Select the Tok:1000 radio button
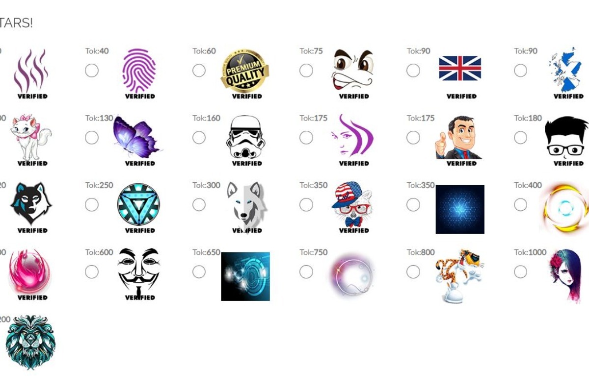Image resolution: width=589 pixels, height=392 pixels. pos(521,271)
